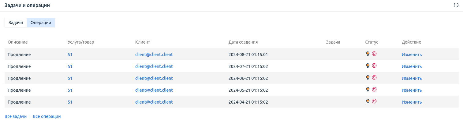Click Изменить for the 2024-06-21 operation
Screen dimensions: 463x124
tap(412, 78)
